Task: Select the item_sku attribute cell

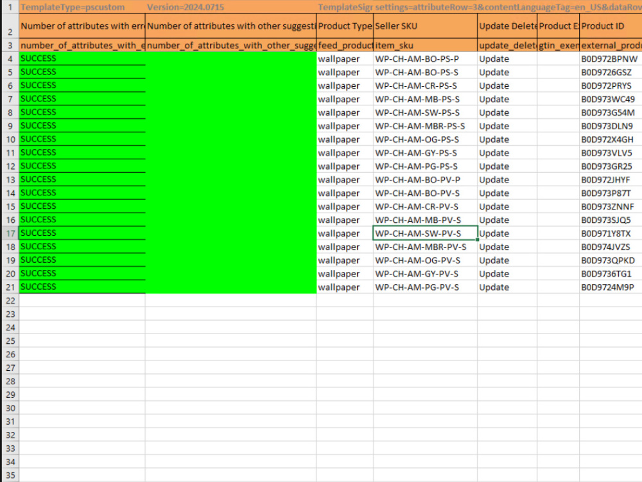Action: (425, 45)
